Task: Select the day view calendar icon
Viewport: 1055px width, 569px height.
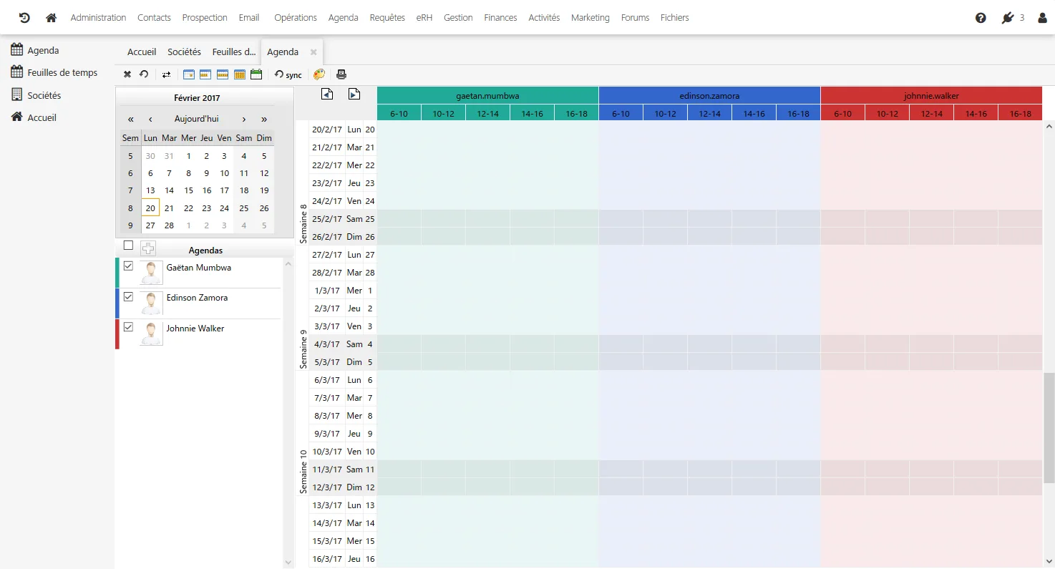Action: (x=189, y=74)
